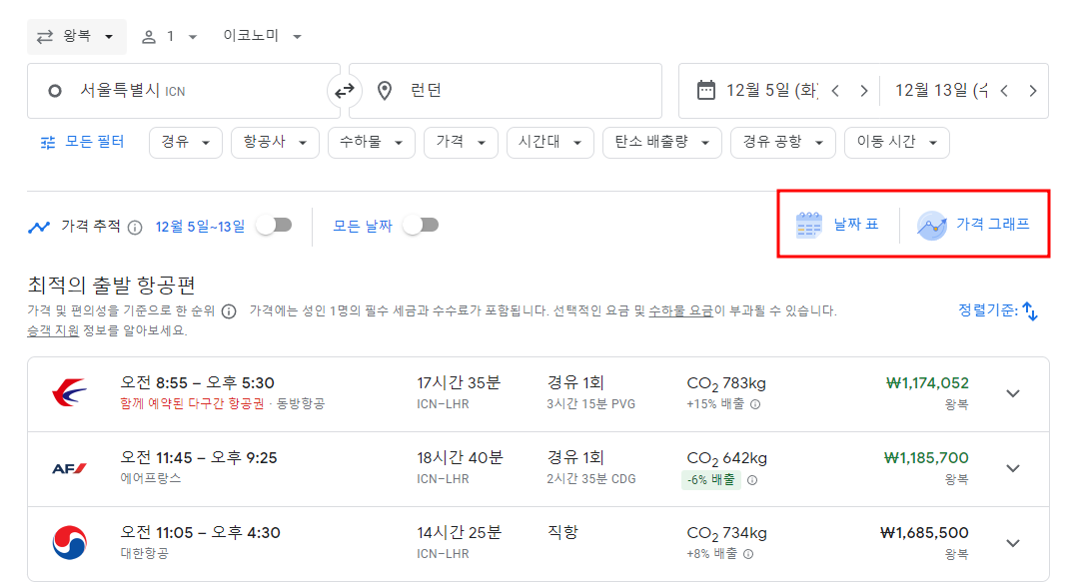Screen dimensions: 1072x588
Task: Click the passenger count person icon
Action: click(x=150, y=36)
